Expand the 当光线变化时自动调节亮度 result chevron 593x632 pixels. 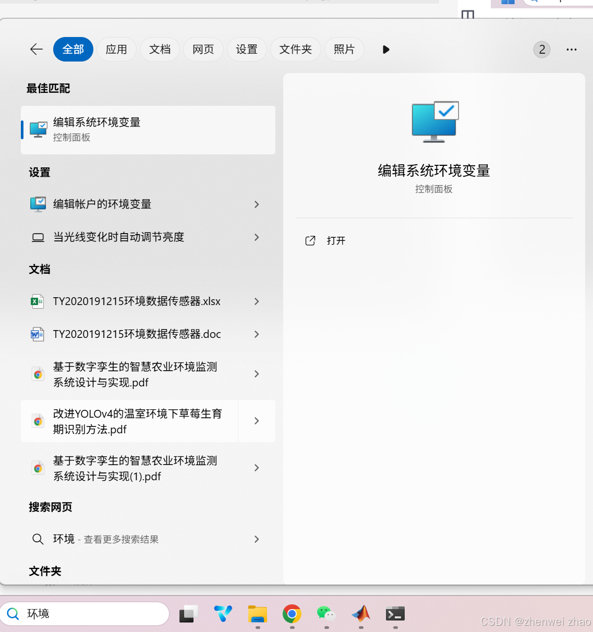pyautogui.click(x=256, y=237)
